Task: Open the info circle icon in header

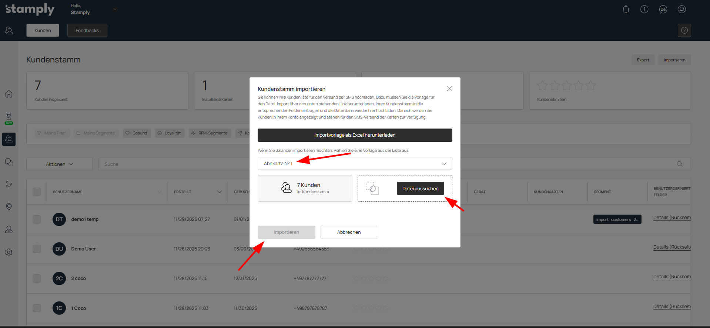Action: pos(644,9)
